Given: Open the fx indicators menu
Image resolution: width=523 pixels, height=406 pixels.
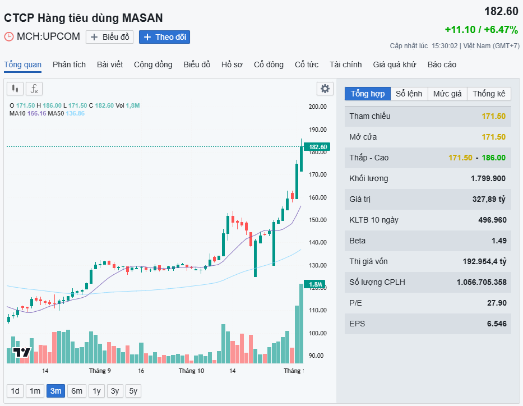Looking at the screenshot, I should coord(34,89).
